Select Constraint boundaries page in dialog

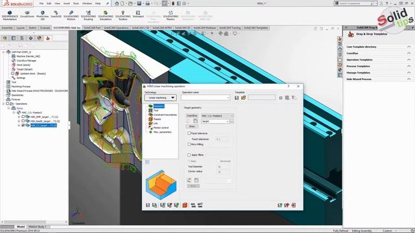pyautogui.click(x=165, y=115)
